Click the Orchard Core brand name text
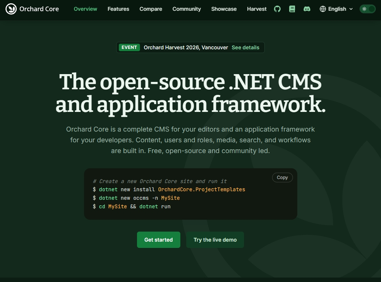Screen dimensions: 381x282 39,9
